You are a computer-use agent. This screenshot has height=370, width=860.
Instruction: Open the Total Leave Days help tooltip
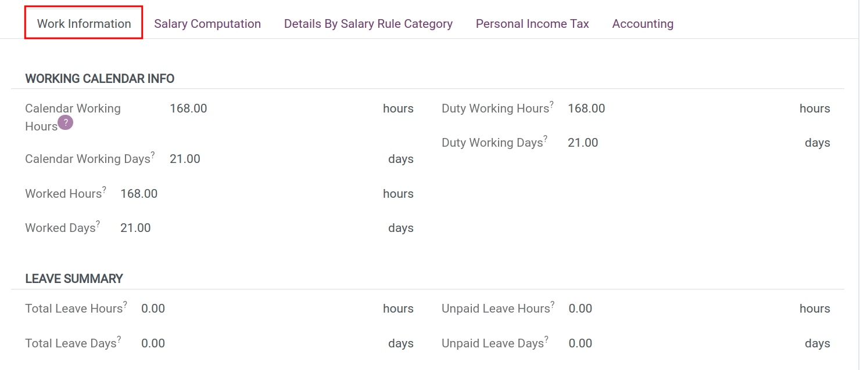click(120, 338)
